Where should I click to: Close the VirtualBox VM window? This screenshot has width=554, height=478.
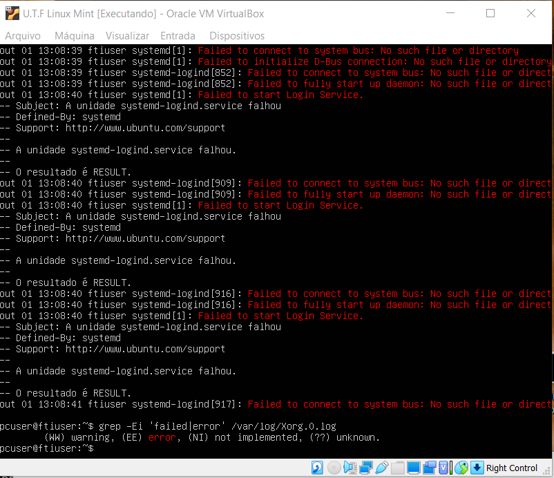[x=531, y=13]
